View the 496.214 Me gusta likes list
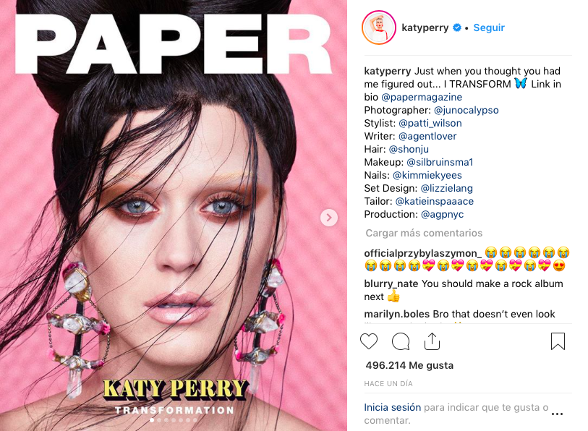Screen dimensions: 588x431 coord(409,365)
